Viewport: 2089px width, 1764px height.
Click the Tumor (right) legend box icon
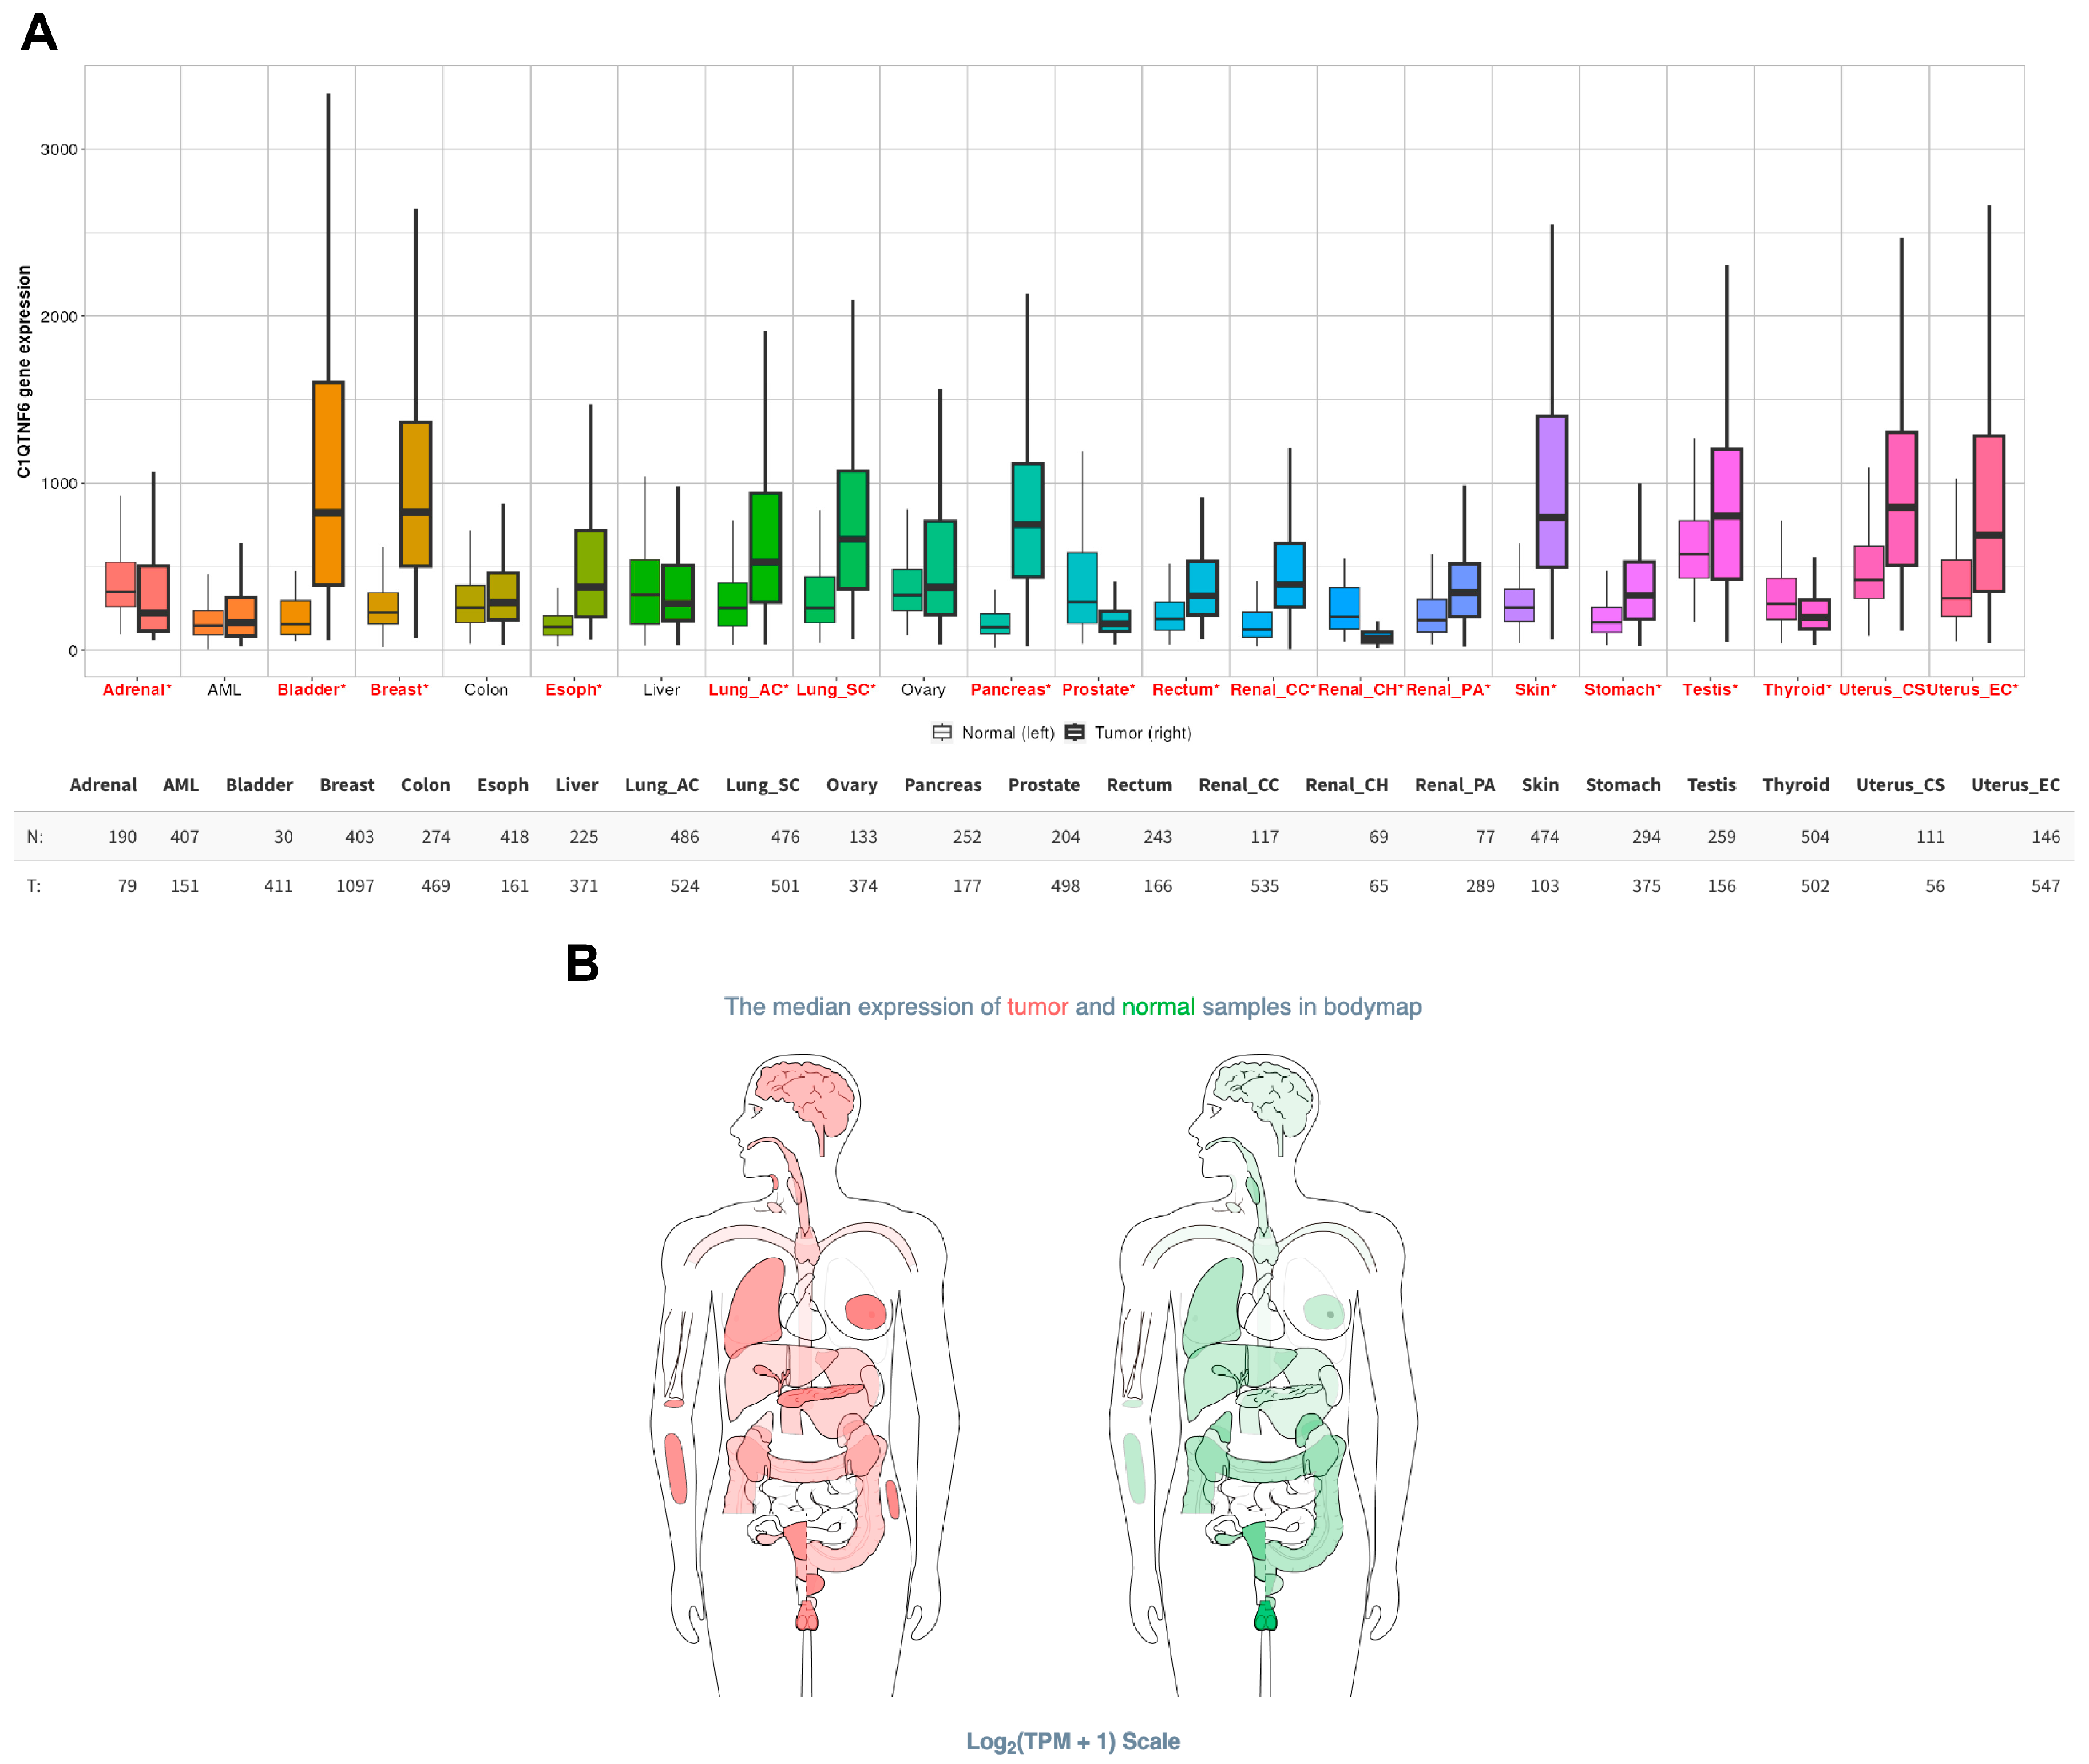tap(1075, 733)
